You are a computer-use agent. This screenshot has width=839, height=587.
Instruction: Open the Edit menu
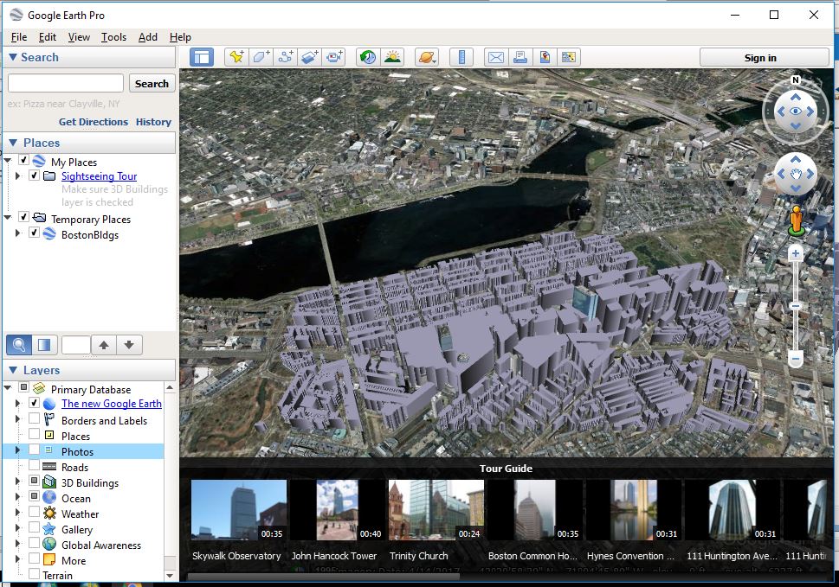(x=47, y=37)
